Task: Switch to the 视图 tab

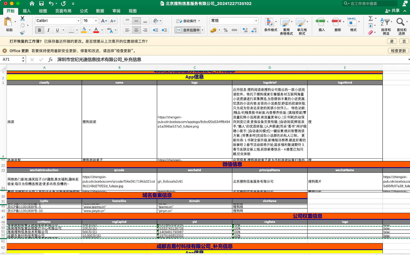Action: click(x=133, y=11)
